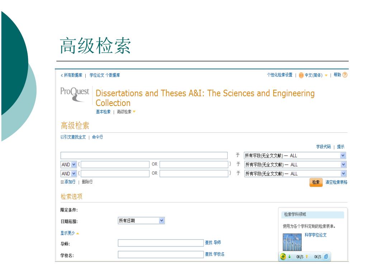The image size is (367, 275).
Task: Click third row input after OR
Action: tap(194, 174)
